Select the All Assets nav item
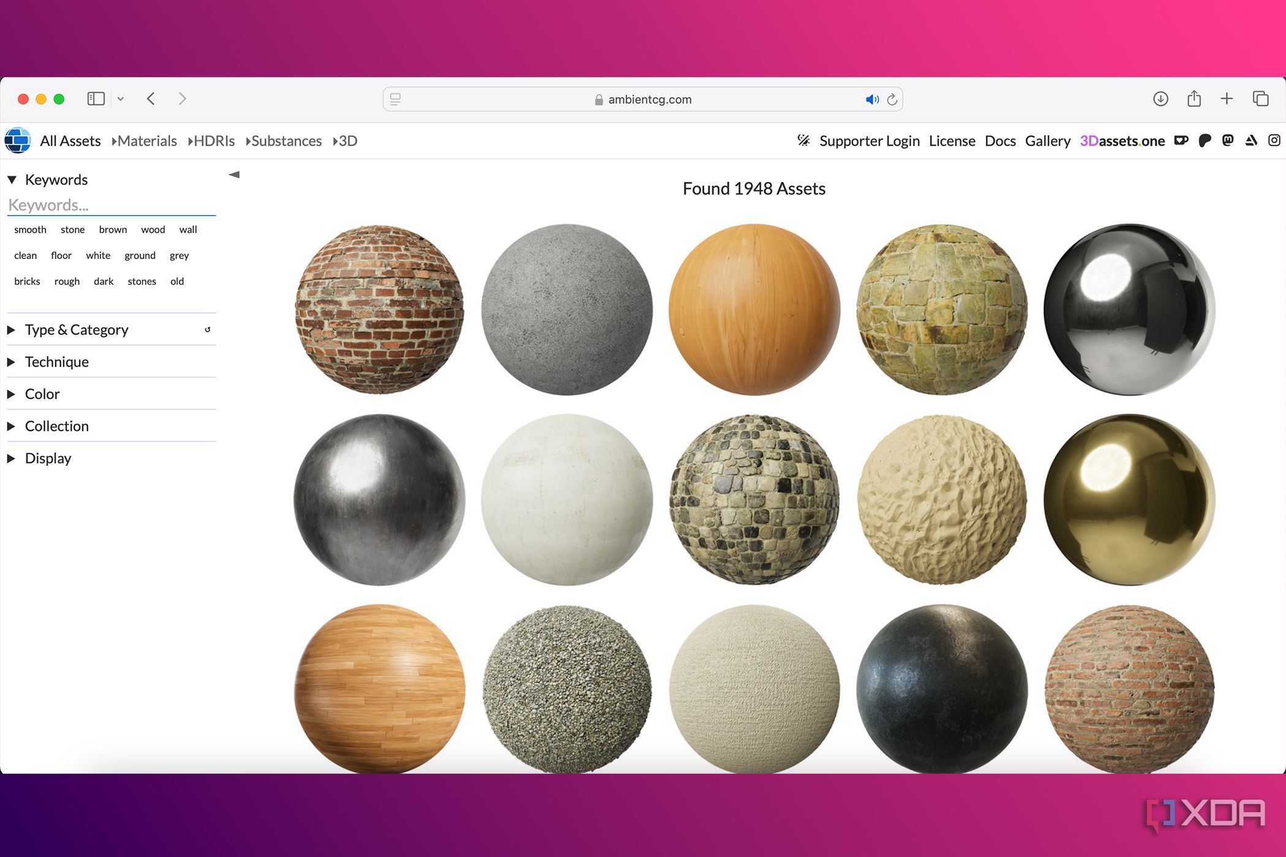The height and width of the screenshot is (857, 1286). [x=70, y=141]
